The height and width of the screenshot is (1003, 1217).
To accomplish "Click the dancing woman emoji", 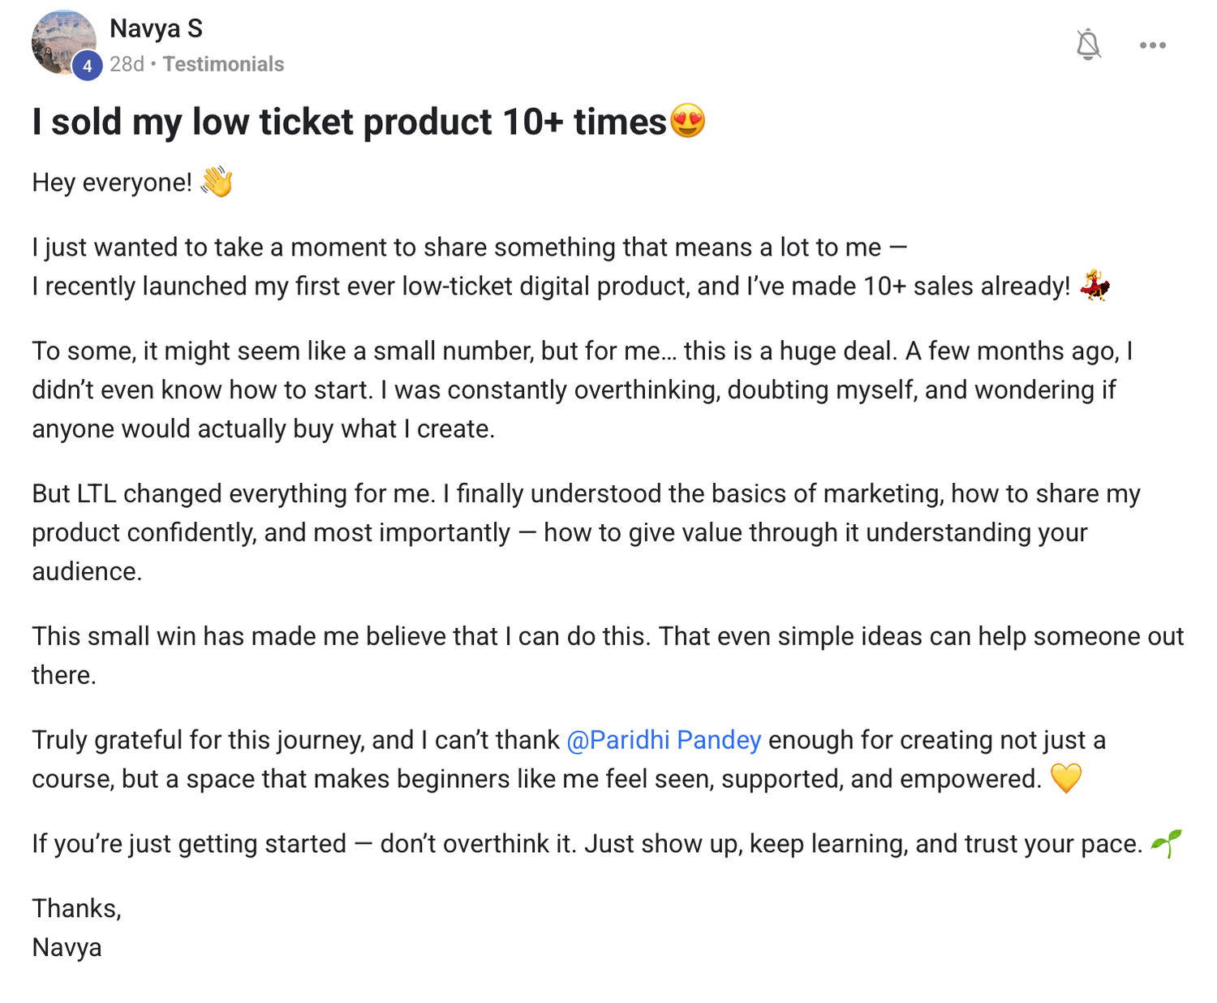I will coord(1094,286).
